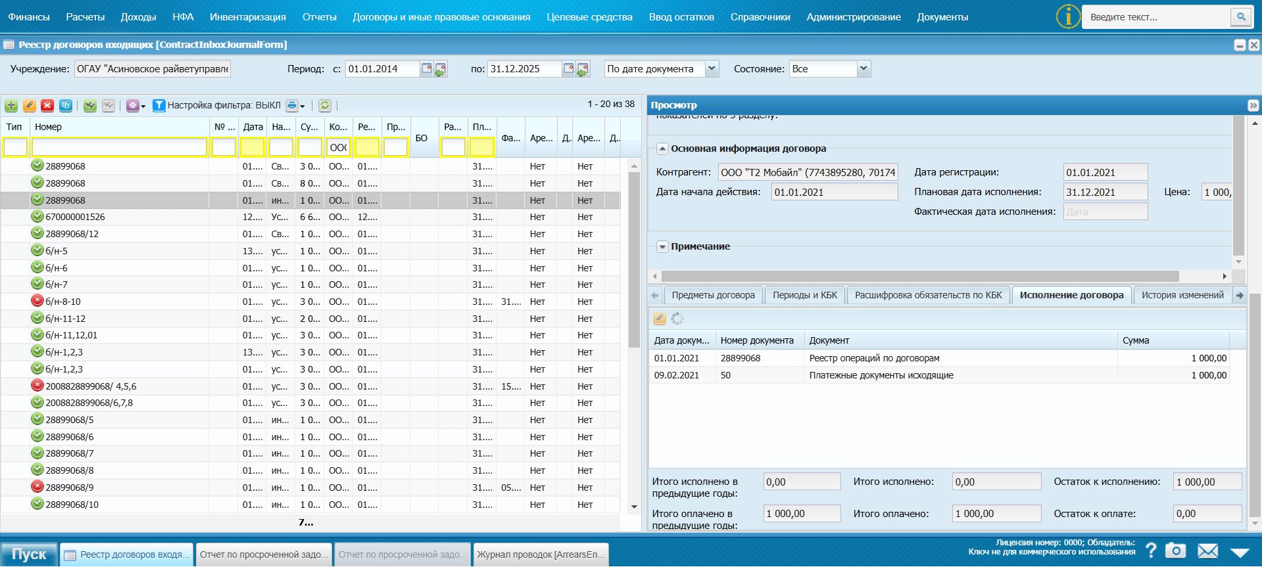This screenshot has width=1262, height=567.
Task: Open 'Журнал проводок' taskbar window button
Action: click(540, 555)
